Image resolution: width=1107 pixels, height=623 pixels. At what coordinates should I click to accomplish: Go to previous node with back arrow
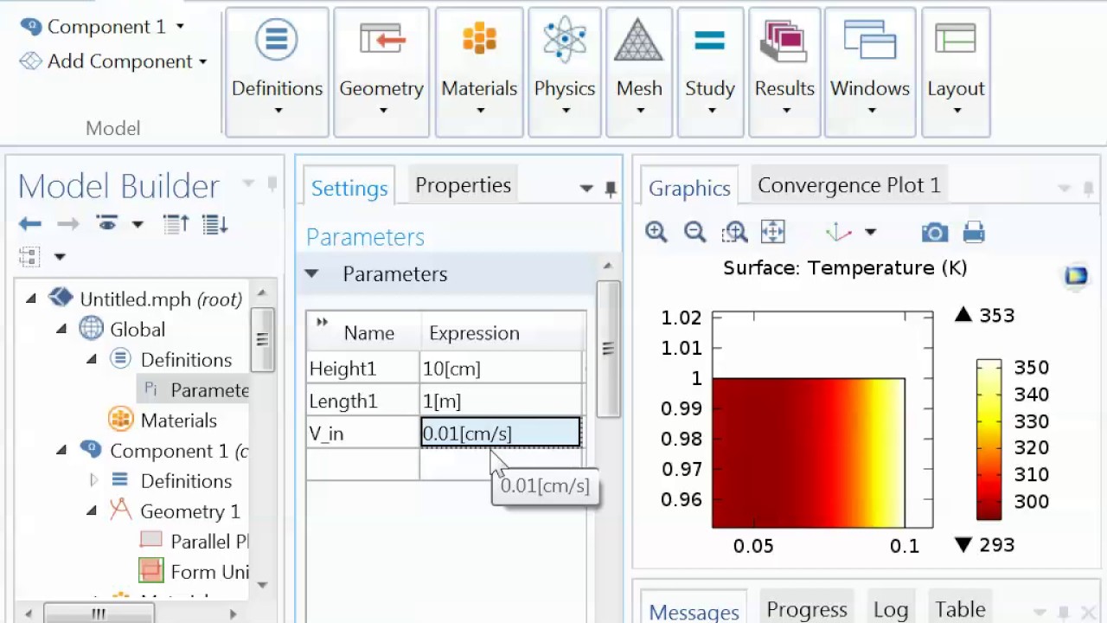(x=30, y=224)
